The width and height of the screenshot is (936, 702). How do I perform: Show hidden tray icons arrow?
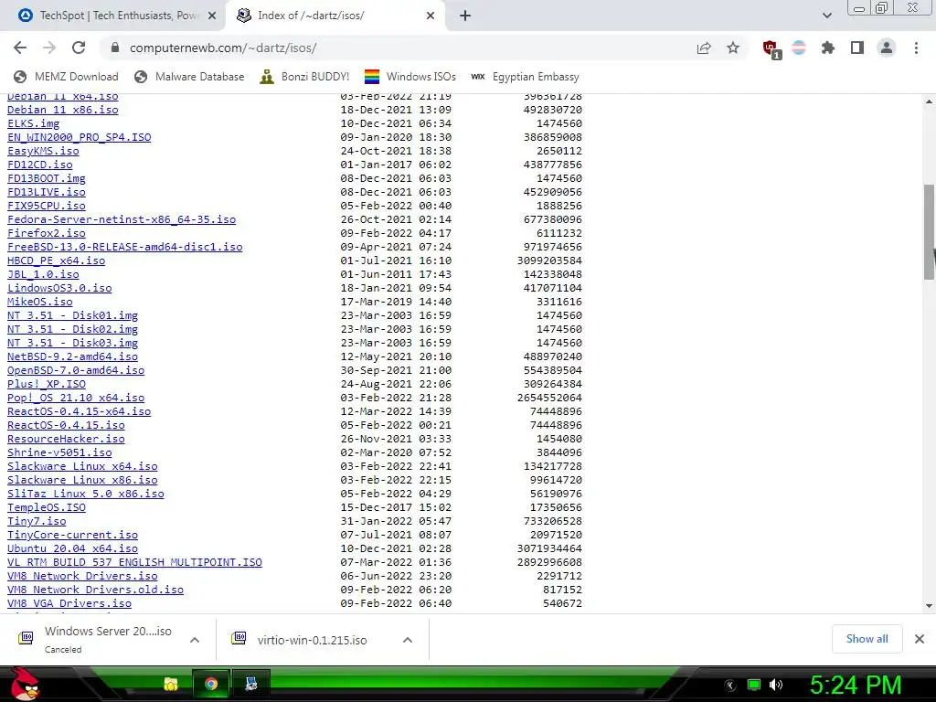click(730, 686)
